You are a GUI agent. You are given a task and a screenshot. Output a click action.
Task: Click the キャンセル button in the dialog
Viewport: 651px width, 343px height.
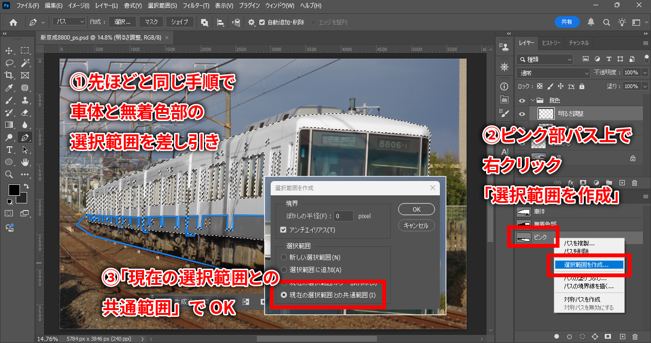coord(416,225)
